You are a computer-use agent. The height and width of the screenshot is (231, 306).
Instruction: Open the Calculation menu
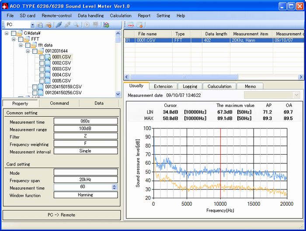pos(121,15)
